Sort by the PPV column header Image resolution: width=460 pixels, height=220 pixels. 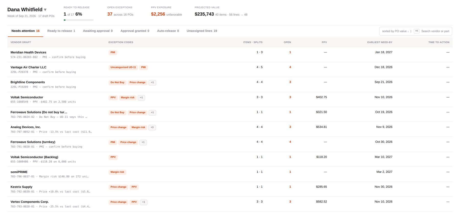pyautogui.click(x=324, y=42)
